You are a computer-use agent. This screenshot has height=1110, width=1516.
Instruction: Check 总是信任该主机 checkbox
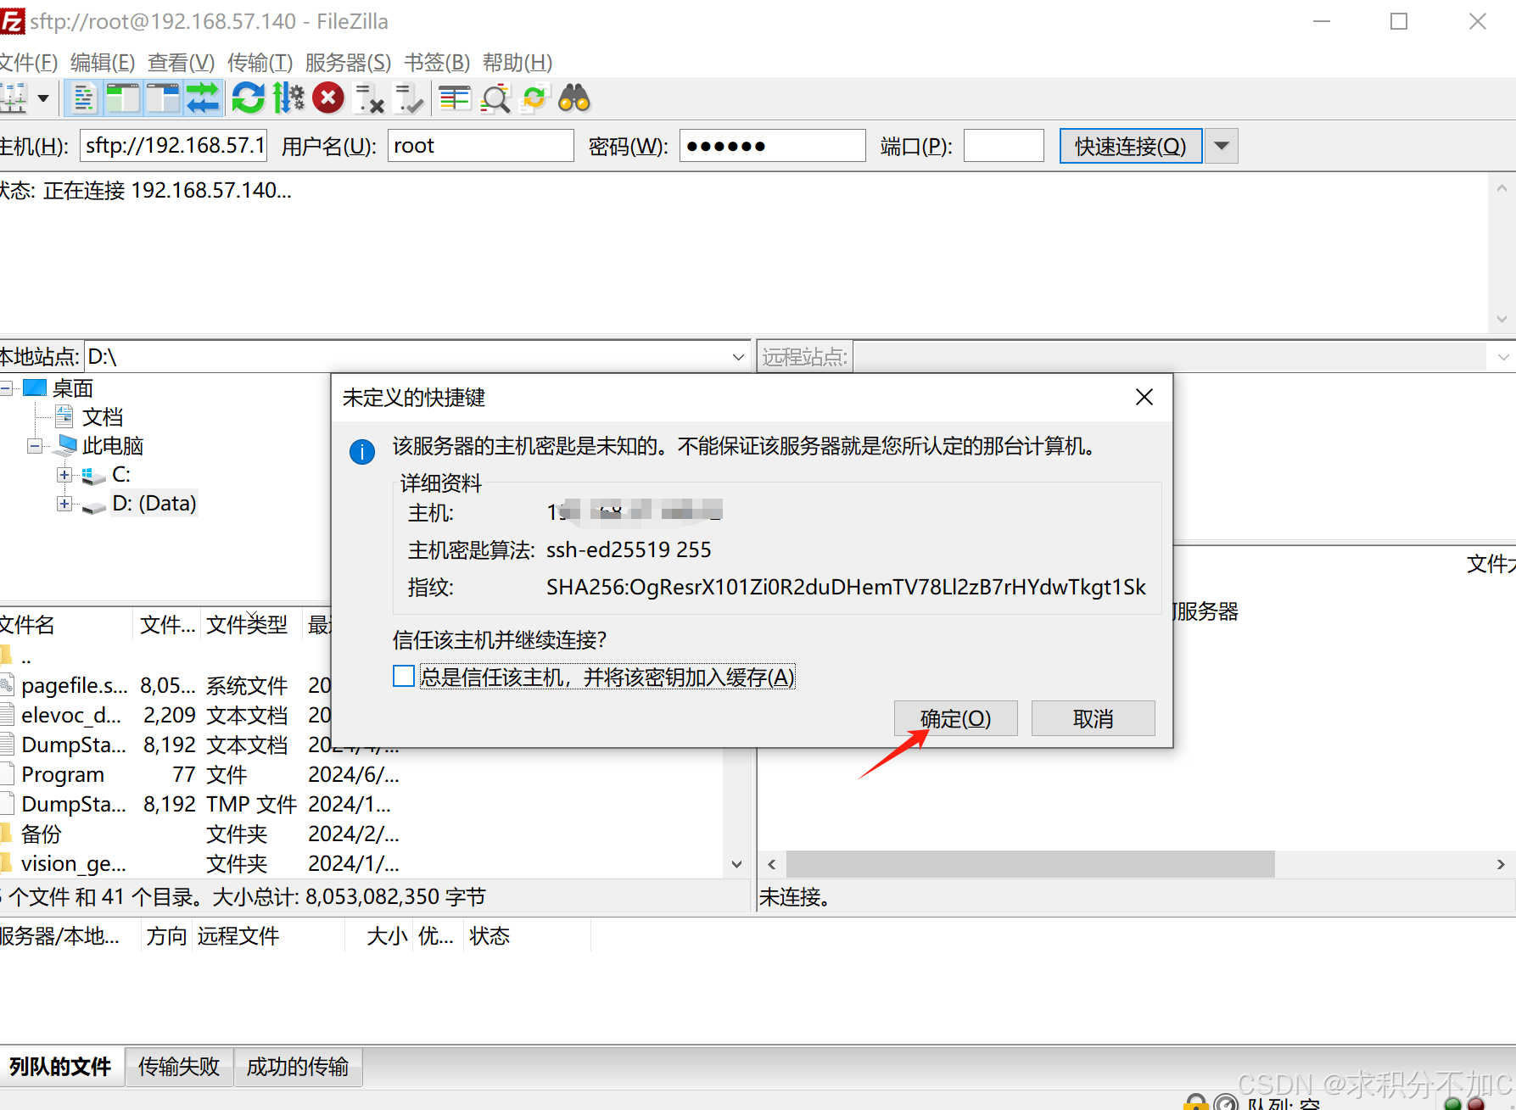404,676
